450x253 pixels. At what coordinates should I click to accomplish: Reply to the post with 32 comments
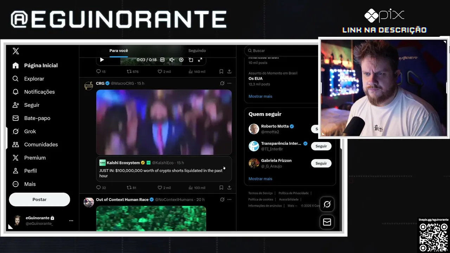101,188
